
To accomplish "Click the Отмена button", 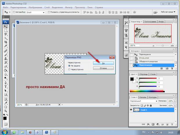I will click(x=103, y=68).
